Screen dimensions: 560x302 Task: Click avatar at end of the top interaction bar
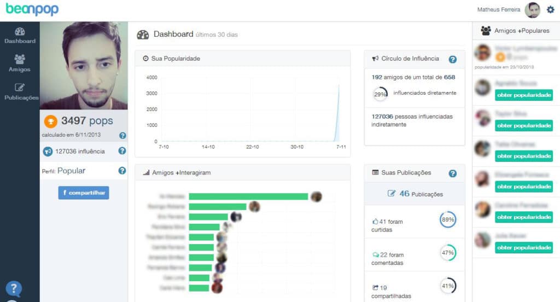pos(316,196)
